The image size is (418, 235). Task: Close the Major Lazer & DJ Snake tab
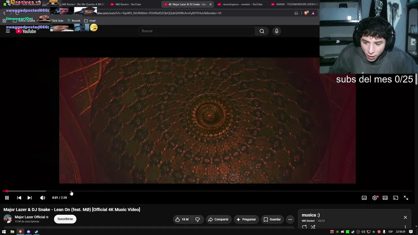(210, 4)
